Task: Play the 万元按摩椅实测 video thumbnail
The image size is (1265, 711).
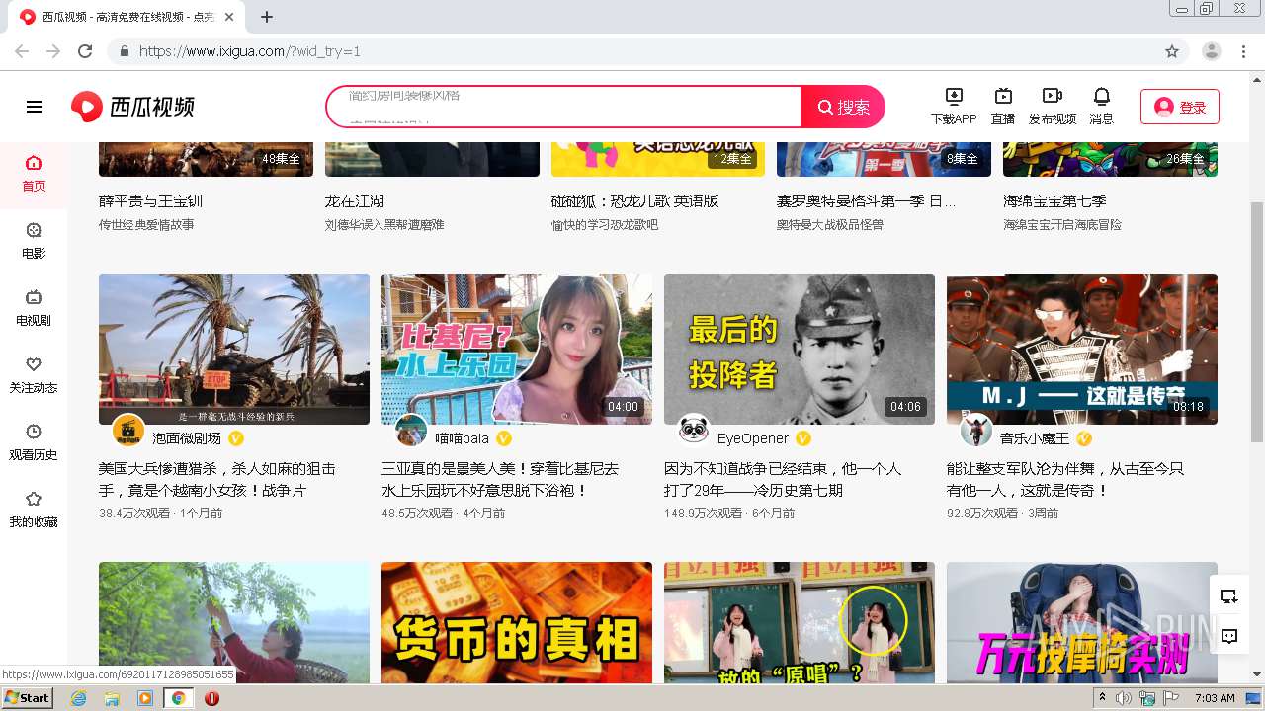Action: [x=1082, y=623]
